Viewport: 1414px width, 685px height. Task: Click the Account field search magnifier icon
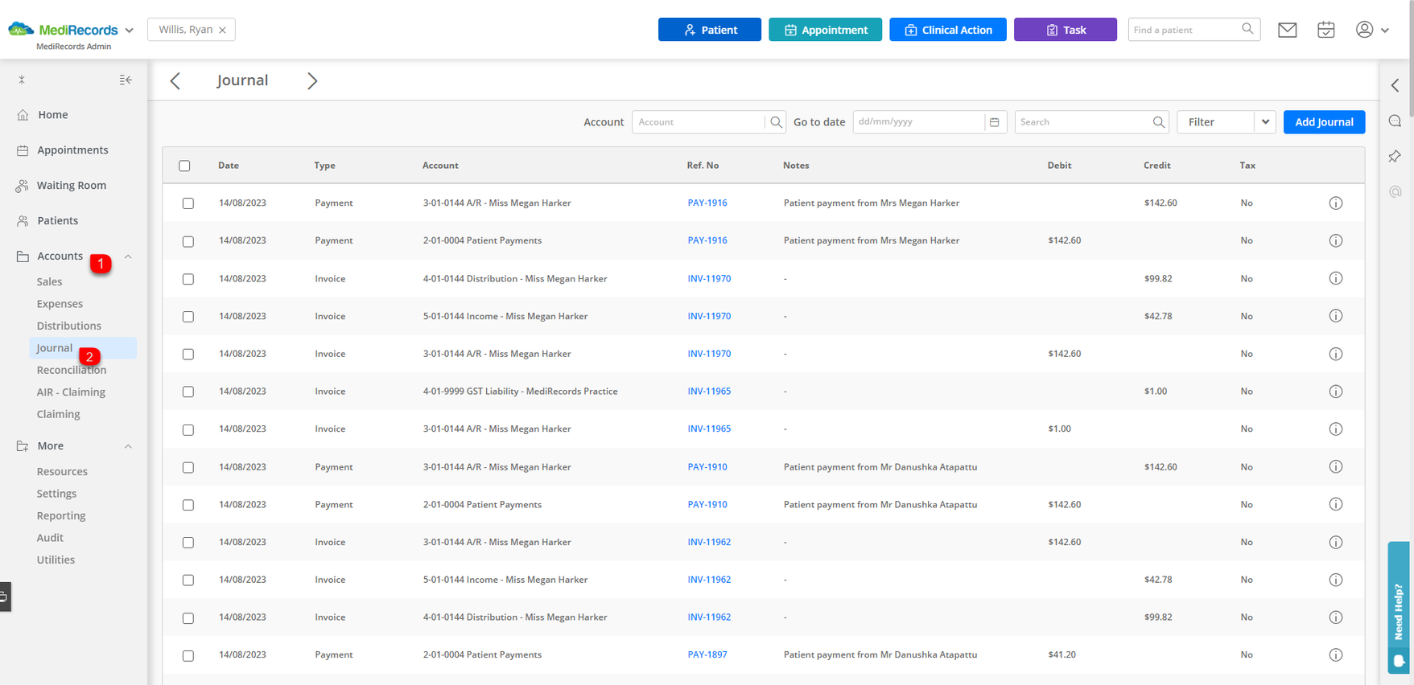(x=776, y=122)
